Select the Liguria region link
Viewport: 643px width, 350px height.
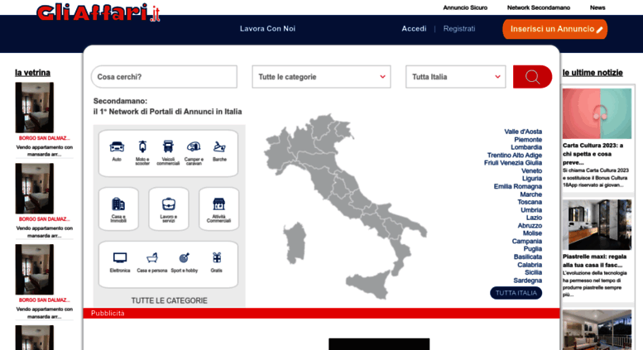532,178
